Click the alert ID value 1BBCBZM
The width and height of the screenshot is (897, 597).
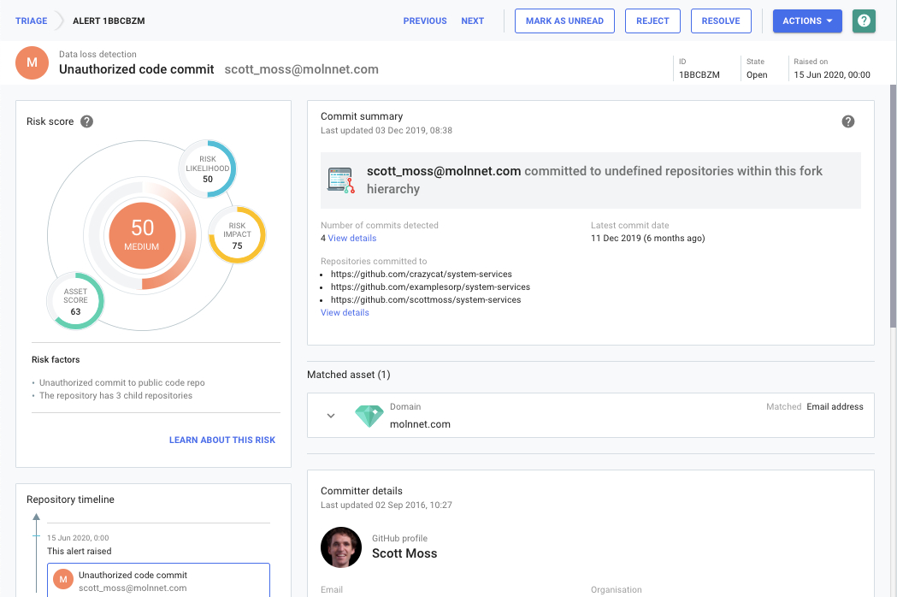(x=699, y=75)
